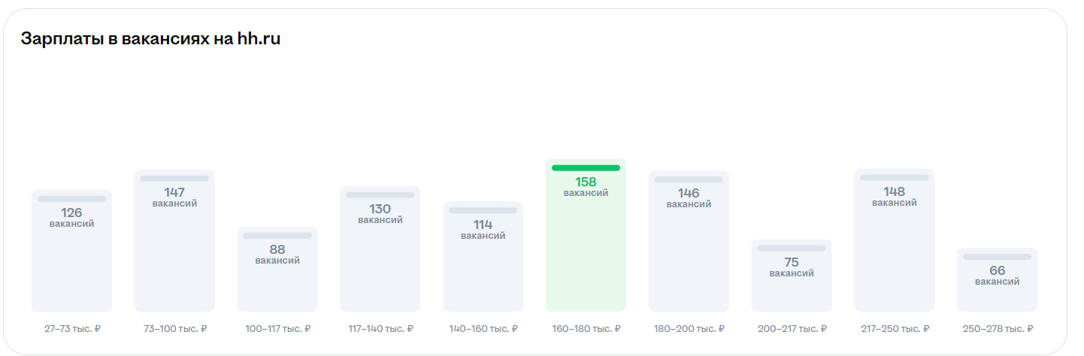Image resolution: width=1084 pixels, height=356 pixels.
Task: Click the gray strip atop the 147 bar
Action: click(174, 179)
